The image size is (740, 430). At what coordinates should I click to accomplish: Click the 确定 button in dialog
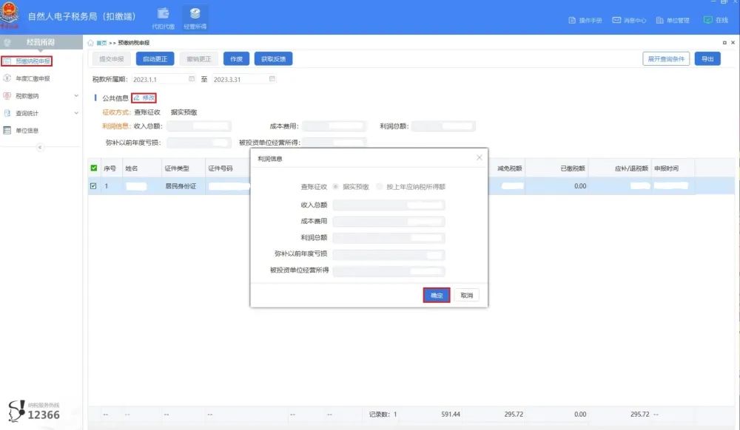[x=437, y=296]
